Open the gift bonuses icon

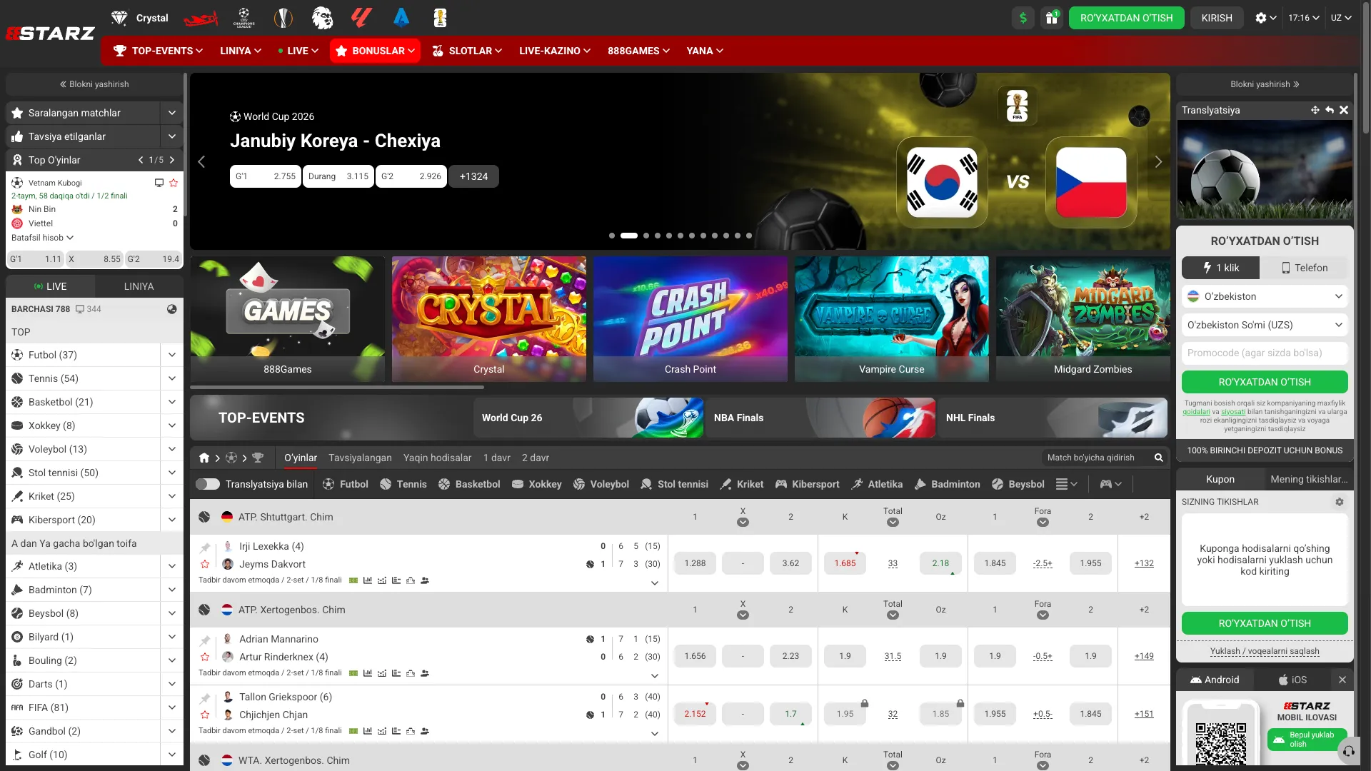pos(1052,18)
